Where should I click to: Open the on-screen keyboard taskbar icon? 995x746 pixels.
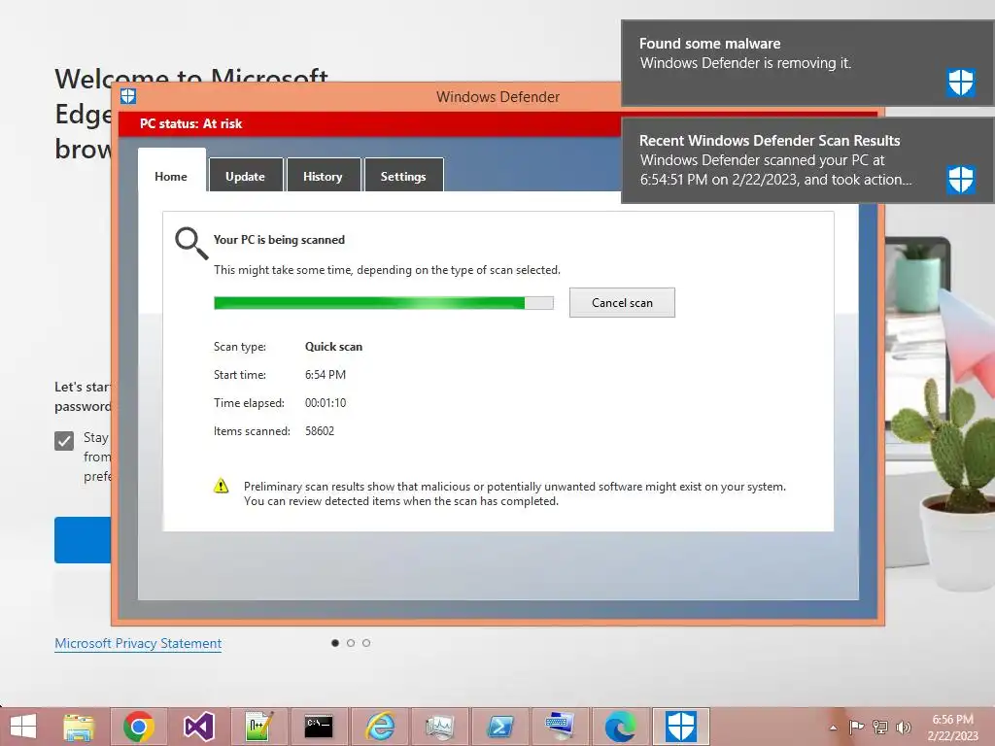[560, 727]
